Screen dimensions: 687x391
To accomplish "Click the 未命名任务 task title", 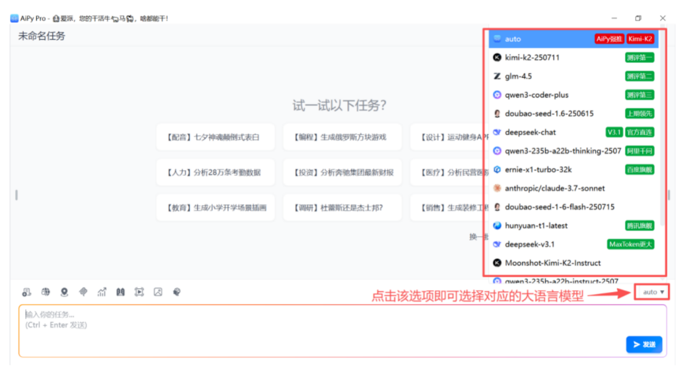I will coord(41,36).
